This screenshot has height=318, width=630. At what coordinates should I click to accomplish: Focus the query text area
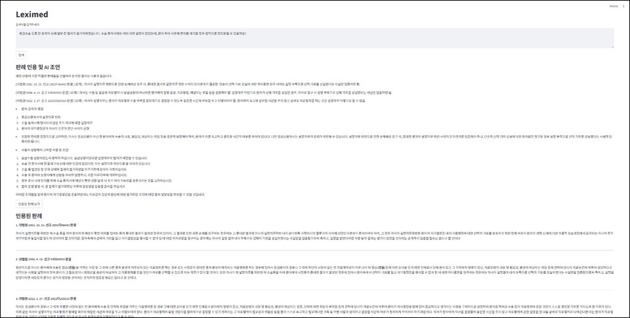click(x=315, y=37)
